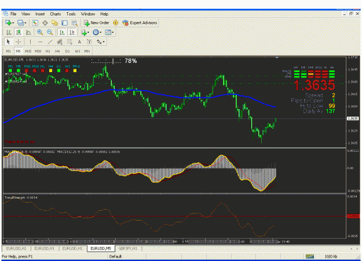
Task: Click the chart shift triangle marker
Action: coord(277,58)
